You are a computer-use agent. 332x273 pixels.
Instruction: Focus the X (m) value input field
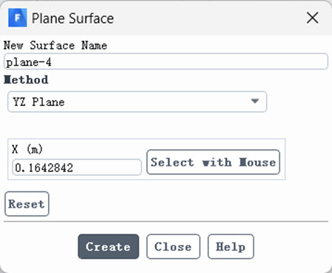[77, 168]
